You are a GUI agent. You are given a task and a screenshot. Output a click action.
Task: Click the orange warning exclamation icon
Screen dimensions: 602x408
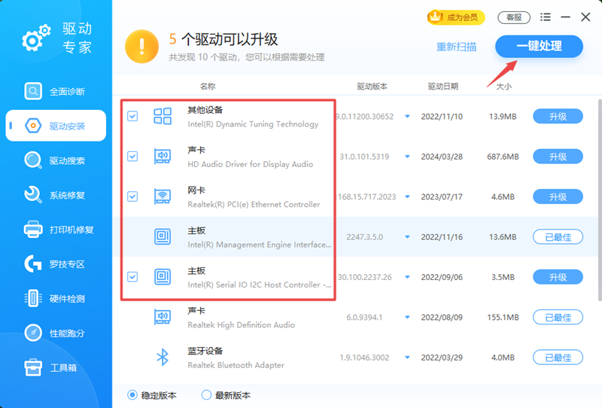click(141, 47)
